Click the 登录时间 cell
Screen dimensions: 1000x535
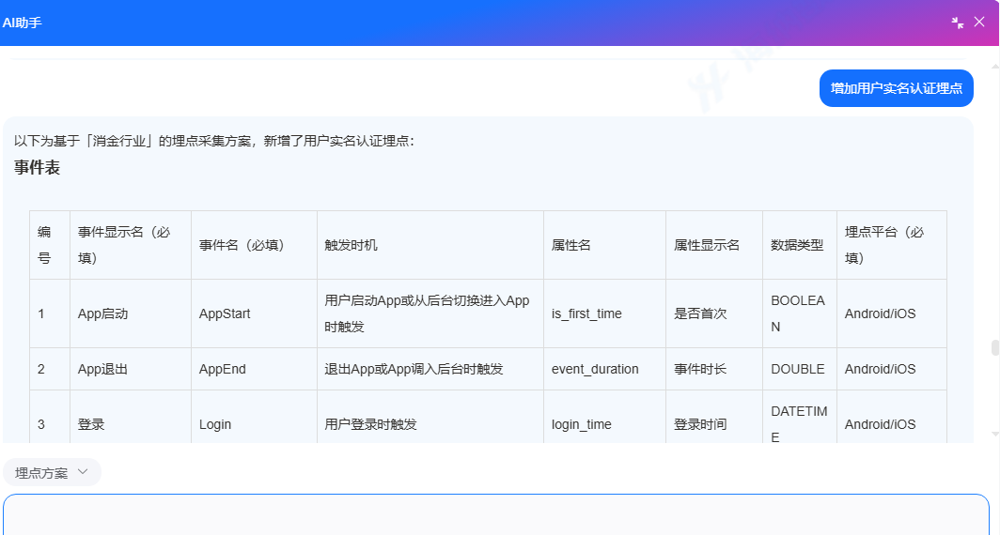pos(714,417)
